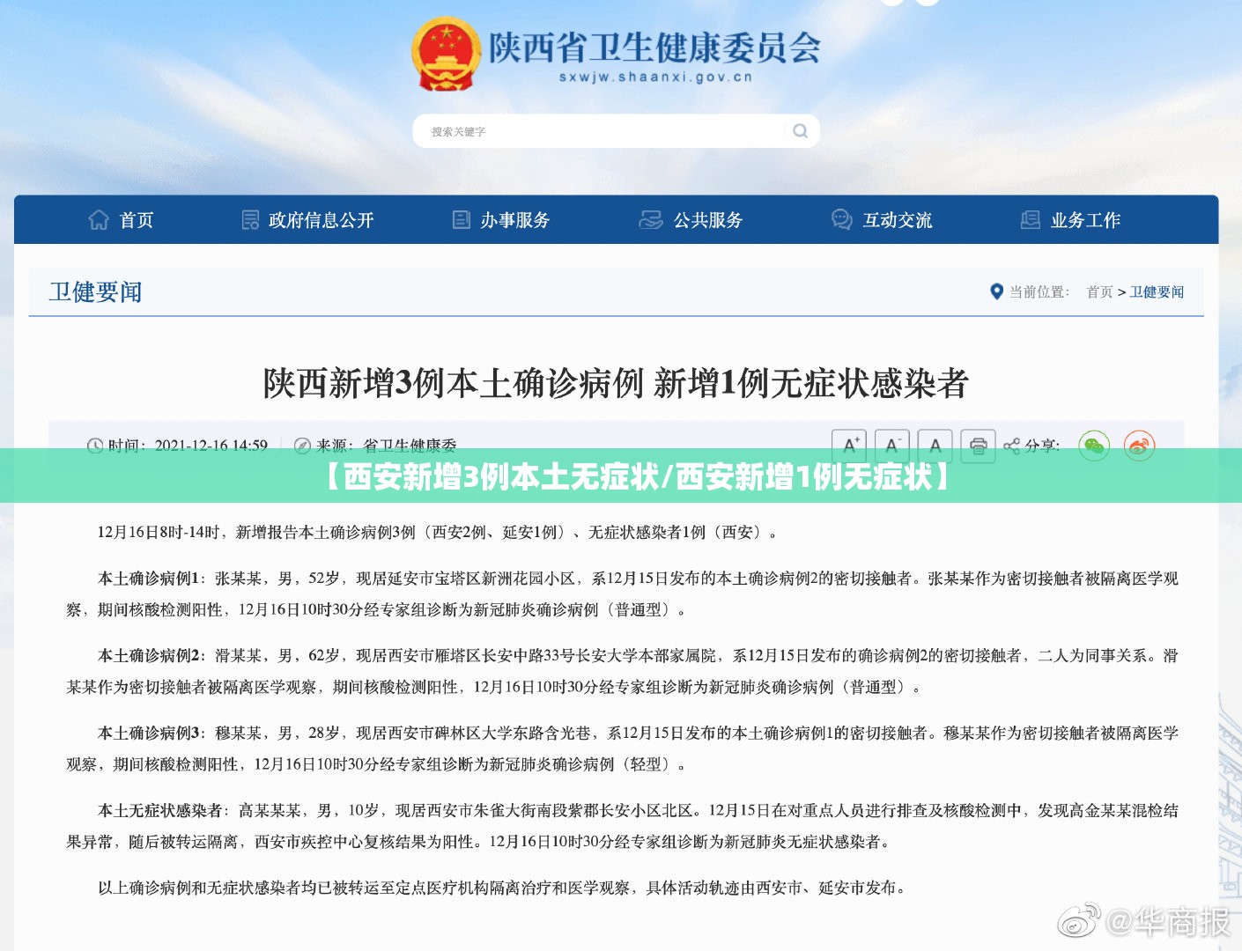Open the 互动交流 menu
Image resolution: width=1242 pixels, height=951 pixels.
pos(882,220)
